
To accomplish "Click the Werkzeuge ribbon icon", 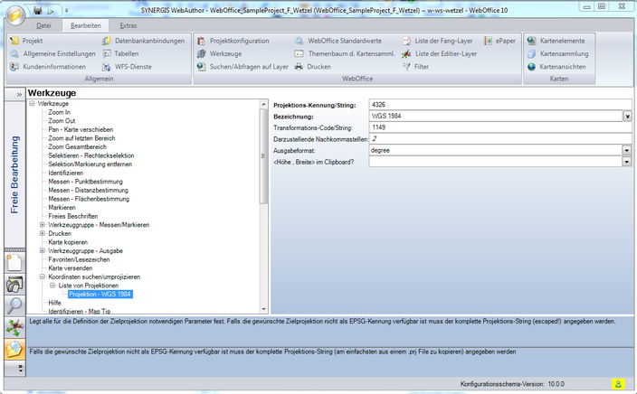I will [201, 54].
